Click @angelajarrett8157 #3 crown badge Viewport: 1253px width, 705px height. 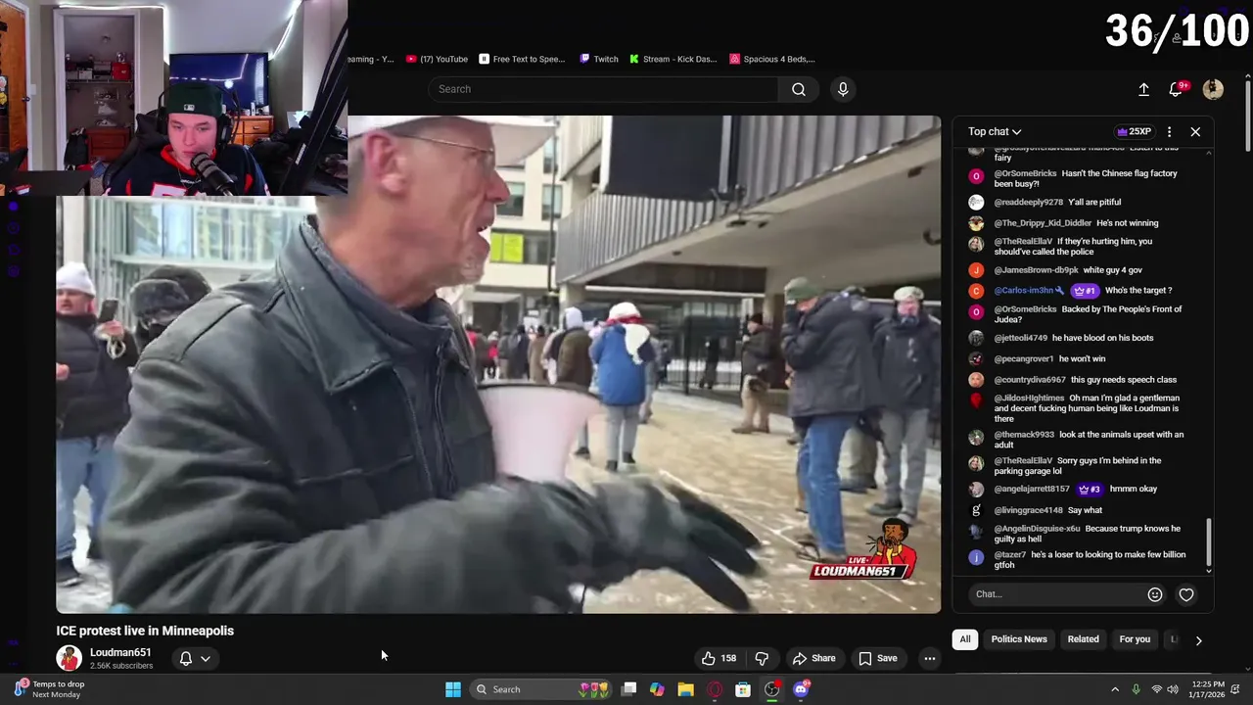click(x=1090, y=489)
